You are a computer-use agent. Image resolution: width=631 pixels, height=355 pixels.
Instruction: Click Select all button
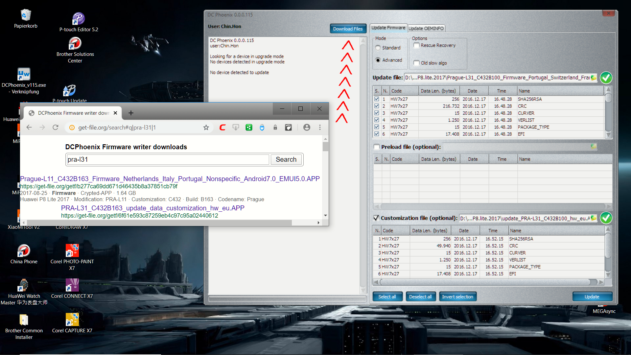(387, 297)
